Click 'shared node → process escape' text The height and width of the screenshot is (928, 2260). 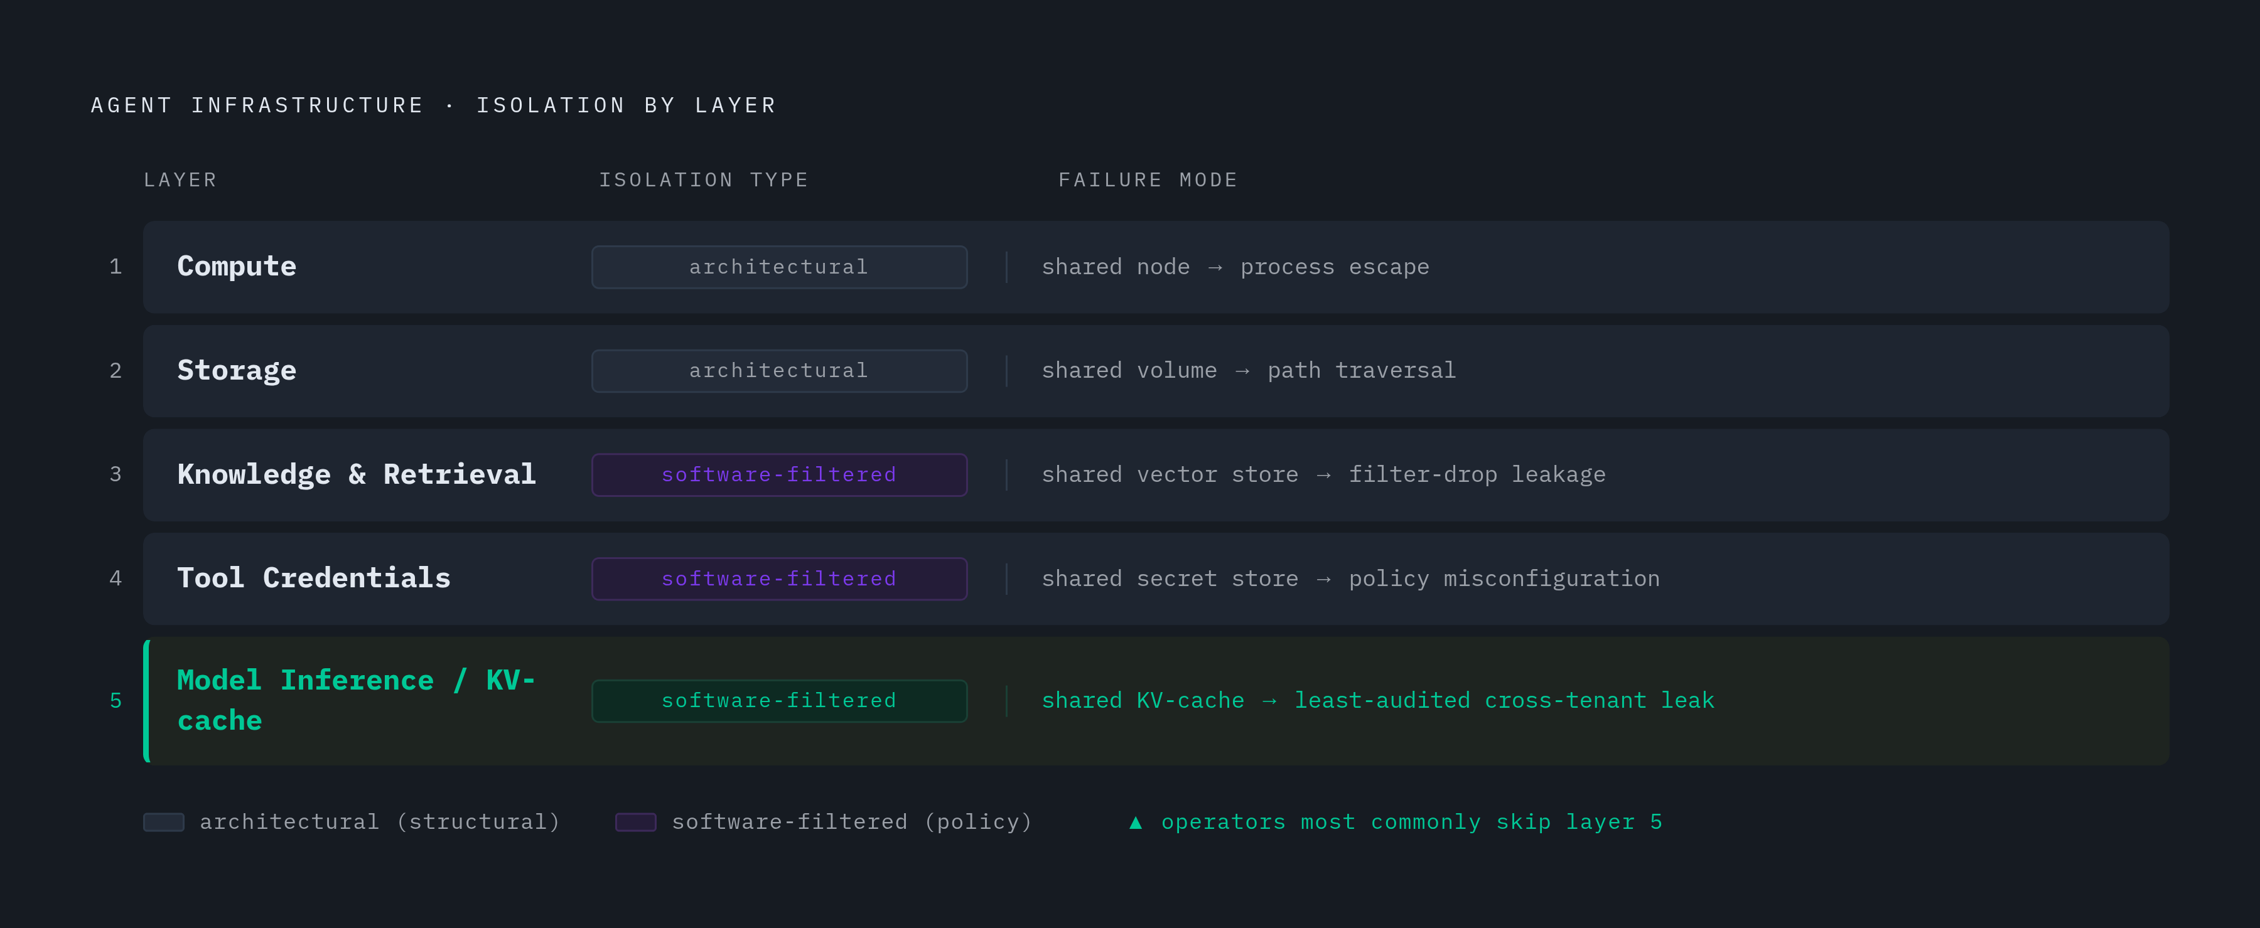1235,267
